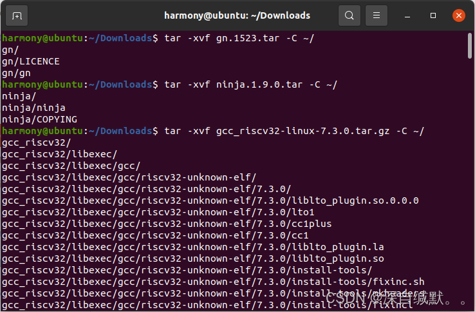This screenshot has width=475, height=312.
Task: Click the output line gn/gn
Action: (x=16, y=73)
